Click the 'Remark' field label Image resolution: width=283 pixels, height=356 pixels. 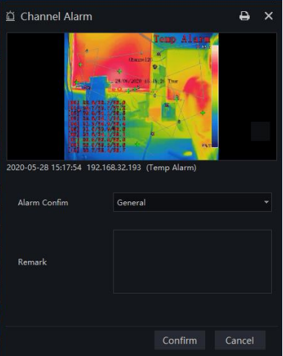coord(33,262)
